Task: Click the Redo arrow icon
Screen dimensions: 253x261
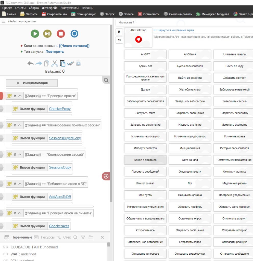Action: pyautogui.click(x=39, y=63)
